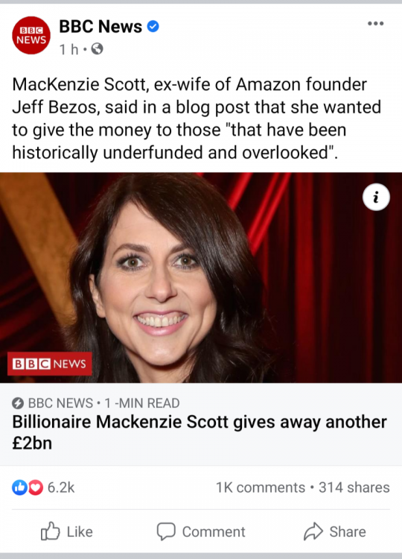
Task: Click the thumbs-up Like reaction icon
Action: tap(19, 487)
